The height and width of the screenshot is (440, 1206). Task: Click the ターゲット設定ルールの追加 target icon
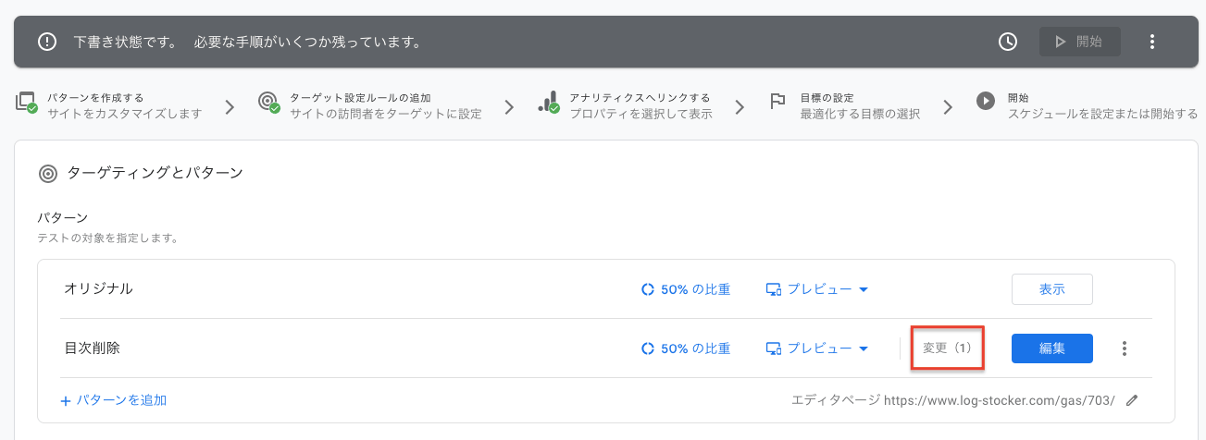(x=269, y=103)
